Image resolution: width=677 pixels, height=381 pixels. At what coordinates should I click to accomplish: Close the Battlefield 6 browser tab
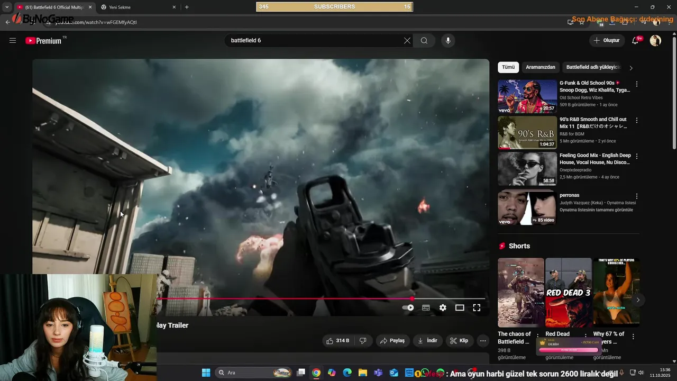point(90,7)
